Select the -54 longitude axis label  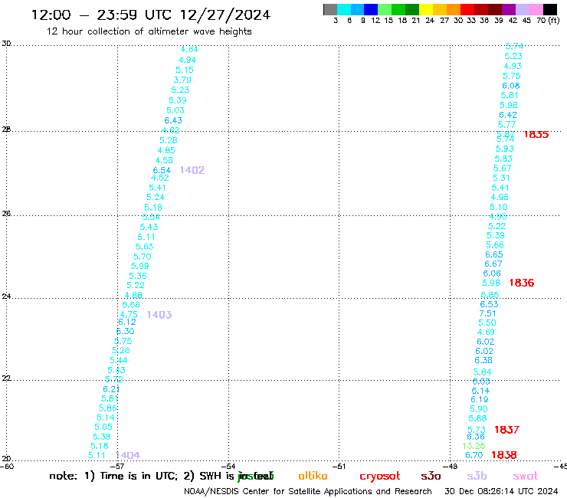click(x=230, y=467)
